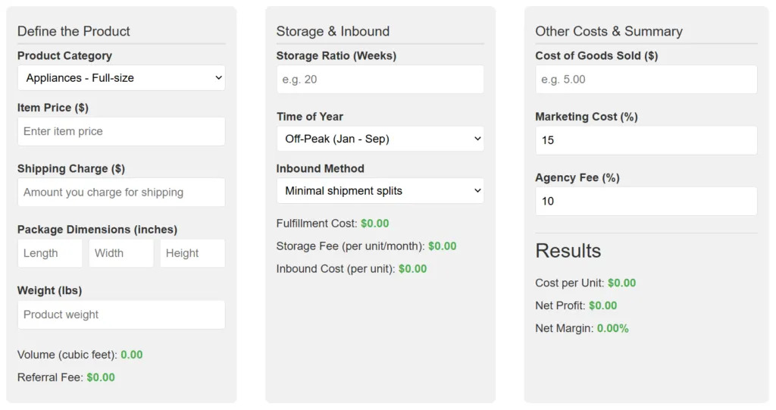This screenshot has height=410, width=776.
Task: Click the Length dimension box
Action: (50, 253)
